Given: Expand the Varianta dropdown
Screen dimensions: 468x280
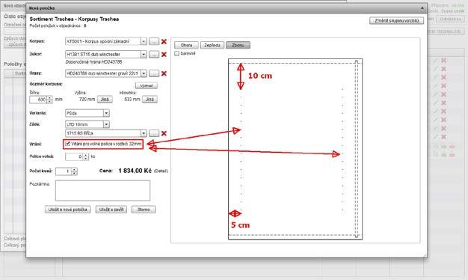Looking at the screenshot, I should click(106, 113).
